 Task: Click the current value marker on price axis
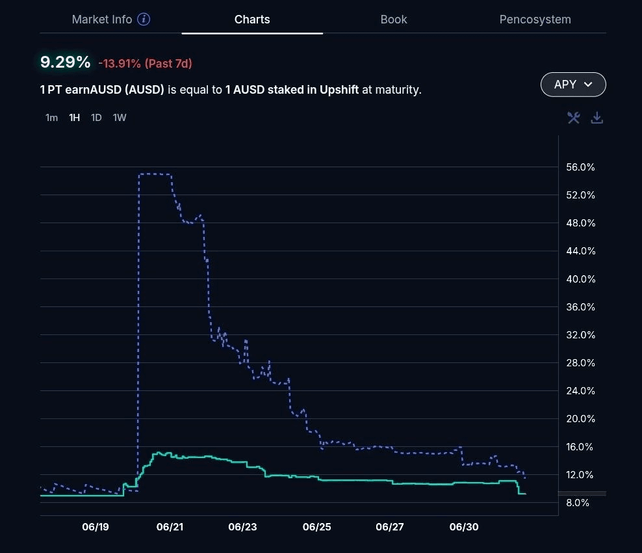point(582,494)
